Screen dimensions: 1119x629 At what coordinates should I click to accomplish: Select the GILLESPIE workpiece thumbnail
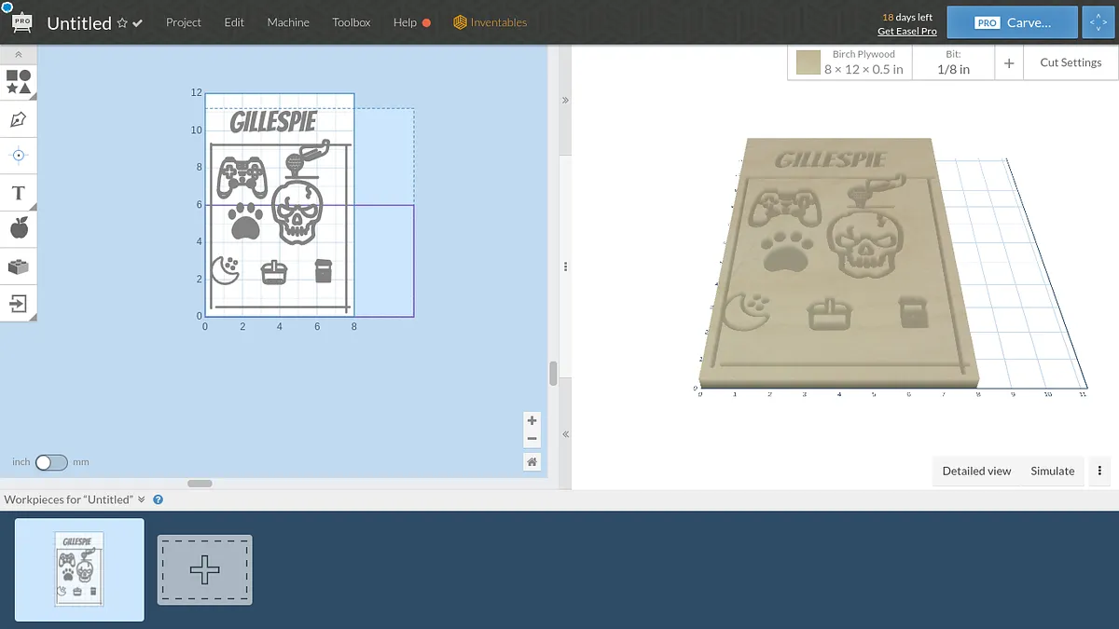point(79,569)
